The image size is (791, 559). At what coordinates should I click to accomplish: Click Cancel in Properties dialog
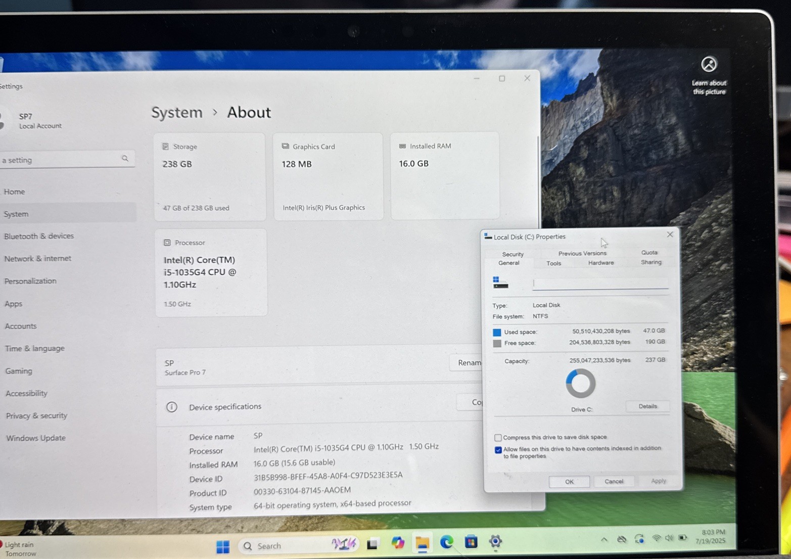(614, 481)
